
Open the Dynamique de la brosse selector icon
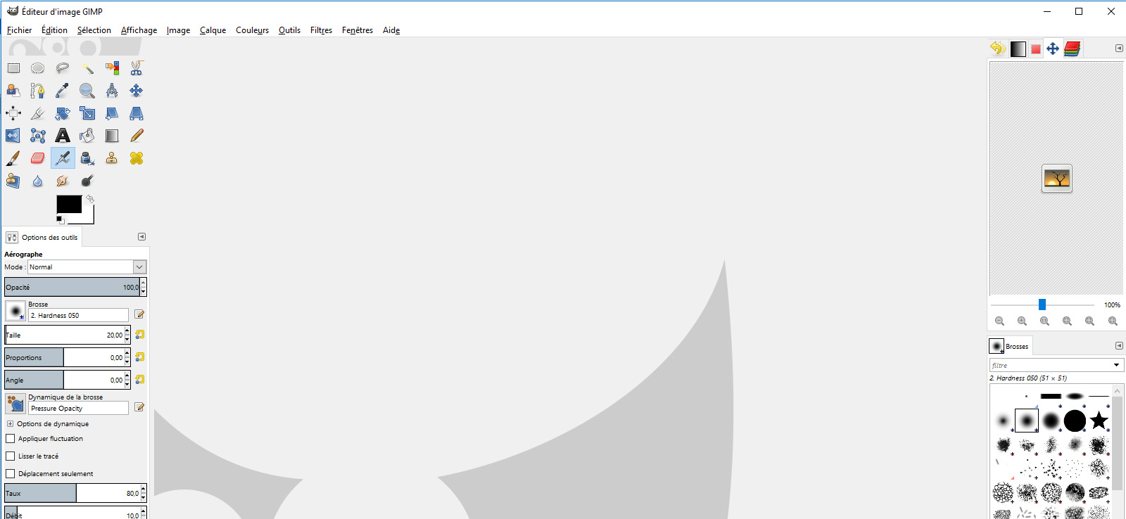[15, 404]
